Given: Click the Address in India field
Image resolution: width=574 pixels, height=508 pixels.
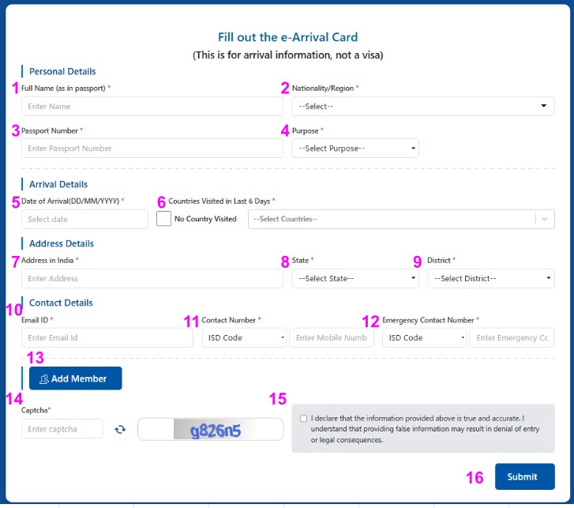Looking at the screenshot, I should [152, 278].
